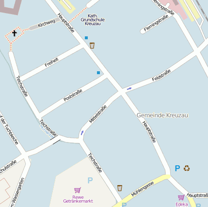This screenshot has height=207, width=208.
Task: Click the Freiheit street label
Action: tap(51, 63)
